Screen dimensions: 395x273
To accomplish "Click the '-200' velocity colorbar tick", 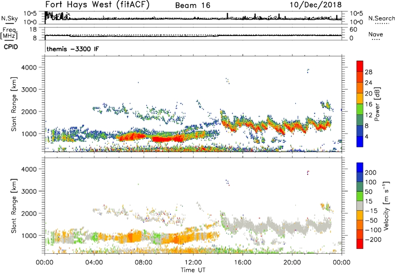I will point(373,239).
